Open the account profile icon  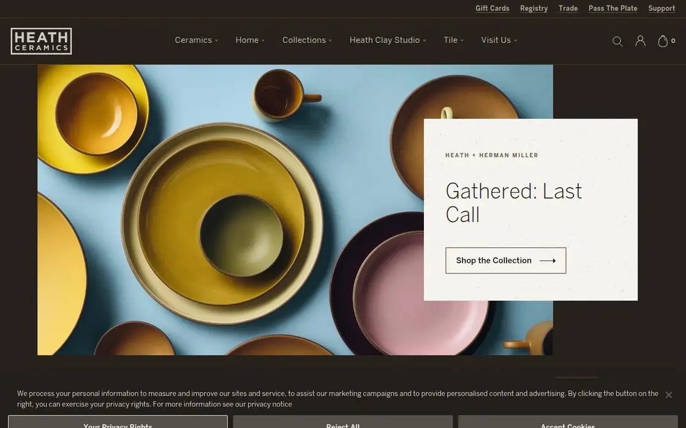click(640, 40)
